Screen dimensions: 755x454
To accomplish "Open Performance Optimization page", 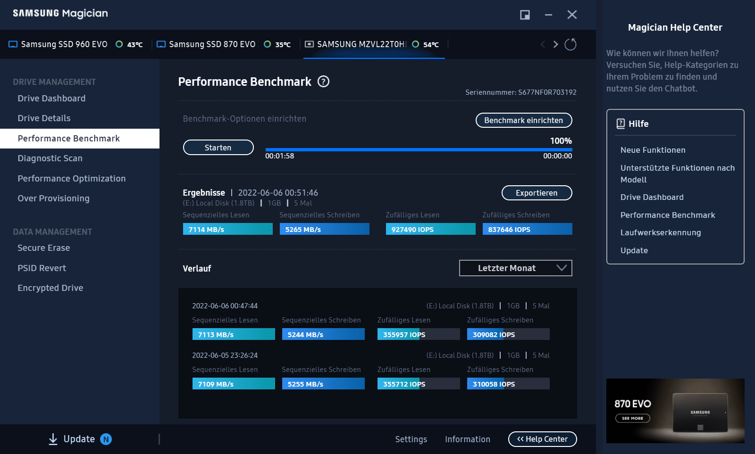I will click(x=72, y=179).
